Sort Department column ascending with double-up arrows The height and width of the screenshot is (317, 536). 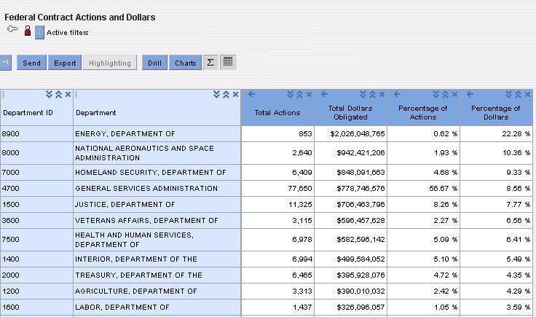(226, 95)
